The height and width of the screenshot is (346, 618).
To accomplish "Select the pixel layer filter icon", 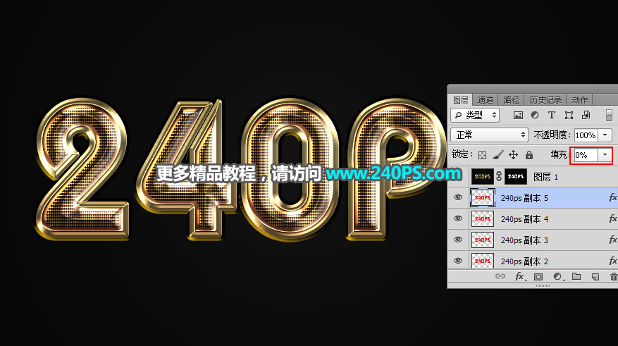I will click(518, 115).
